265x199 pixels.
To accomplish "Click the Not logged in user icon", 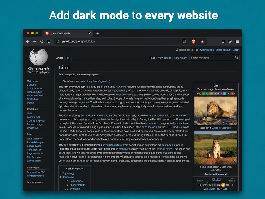I will pos(177,50).
